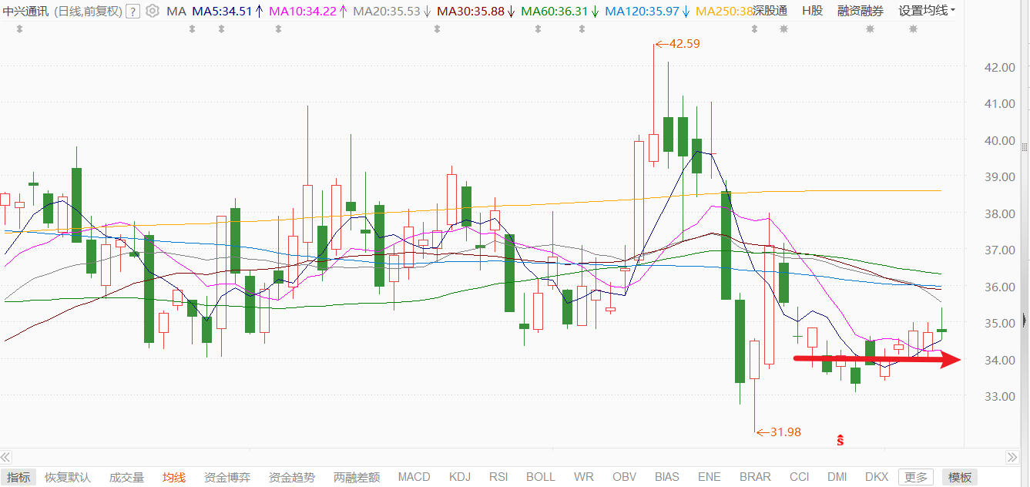Select the ENE indicator tab

[710, 477]
